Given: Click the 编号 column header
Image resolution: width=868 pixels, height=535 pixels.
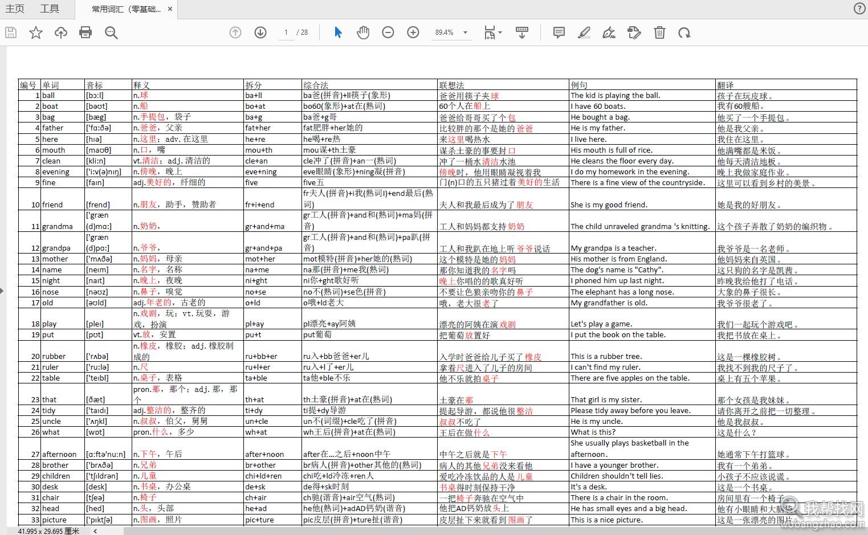Looking at the screenshot, I should pyautogui.click(x=28, y=85).
